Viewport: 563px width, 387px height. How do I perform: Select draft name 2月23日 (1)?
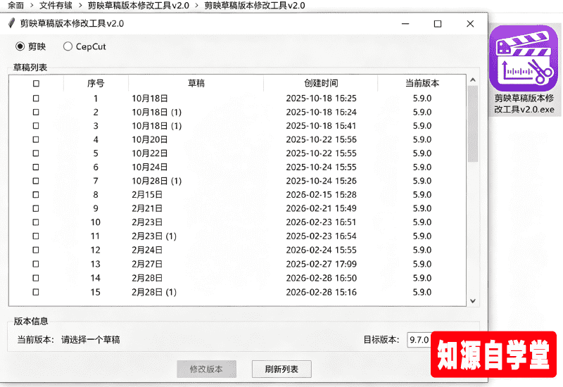click(x=154, y=236)
